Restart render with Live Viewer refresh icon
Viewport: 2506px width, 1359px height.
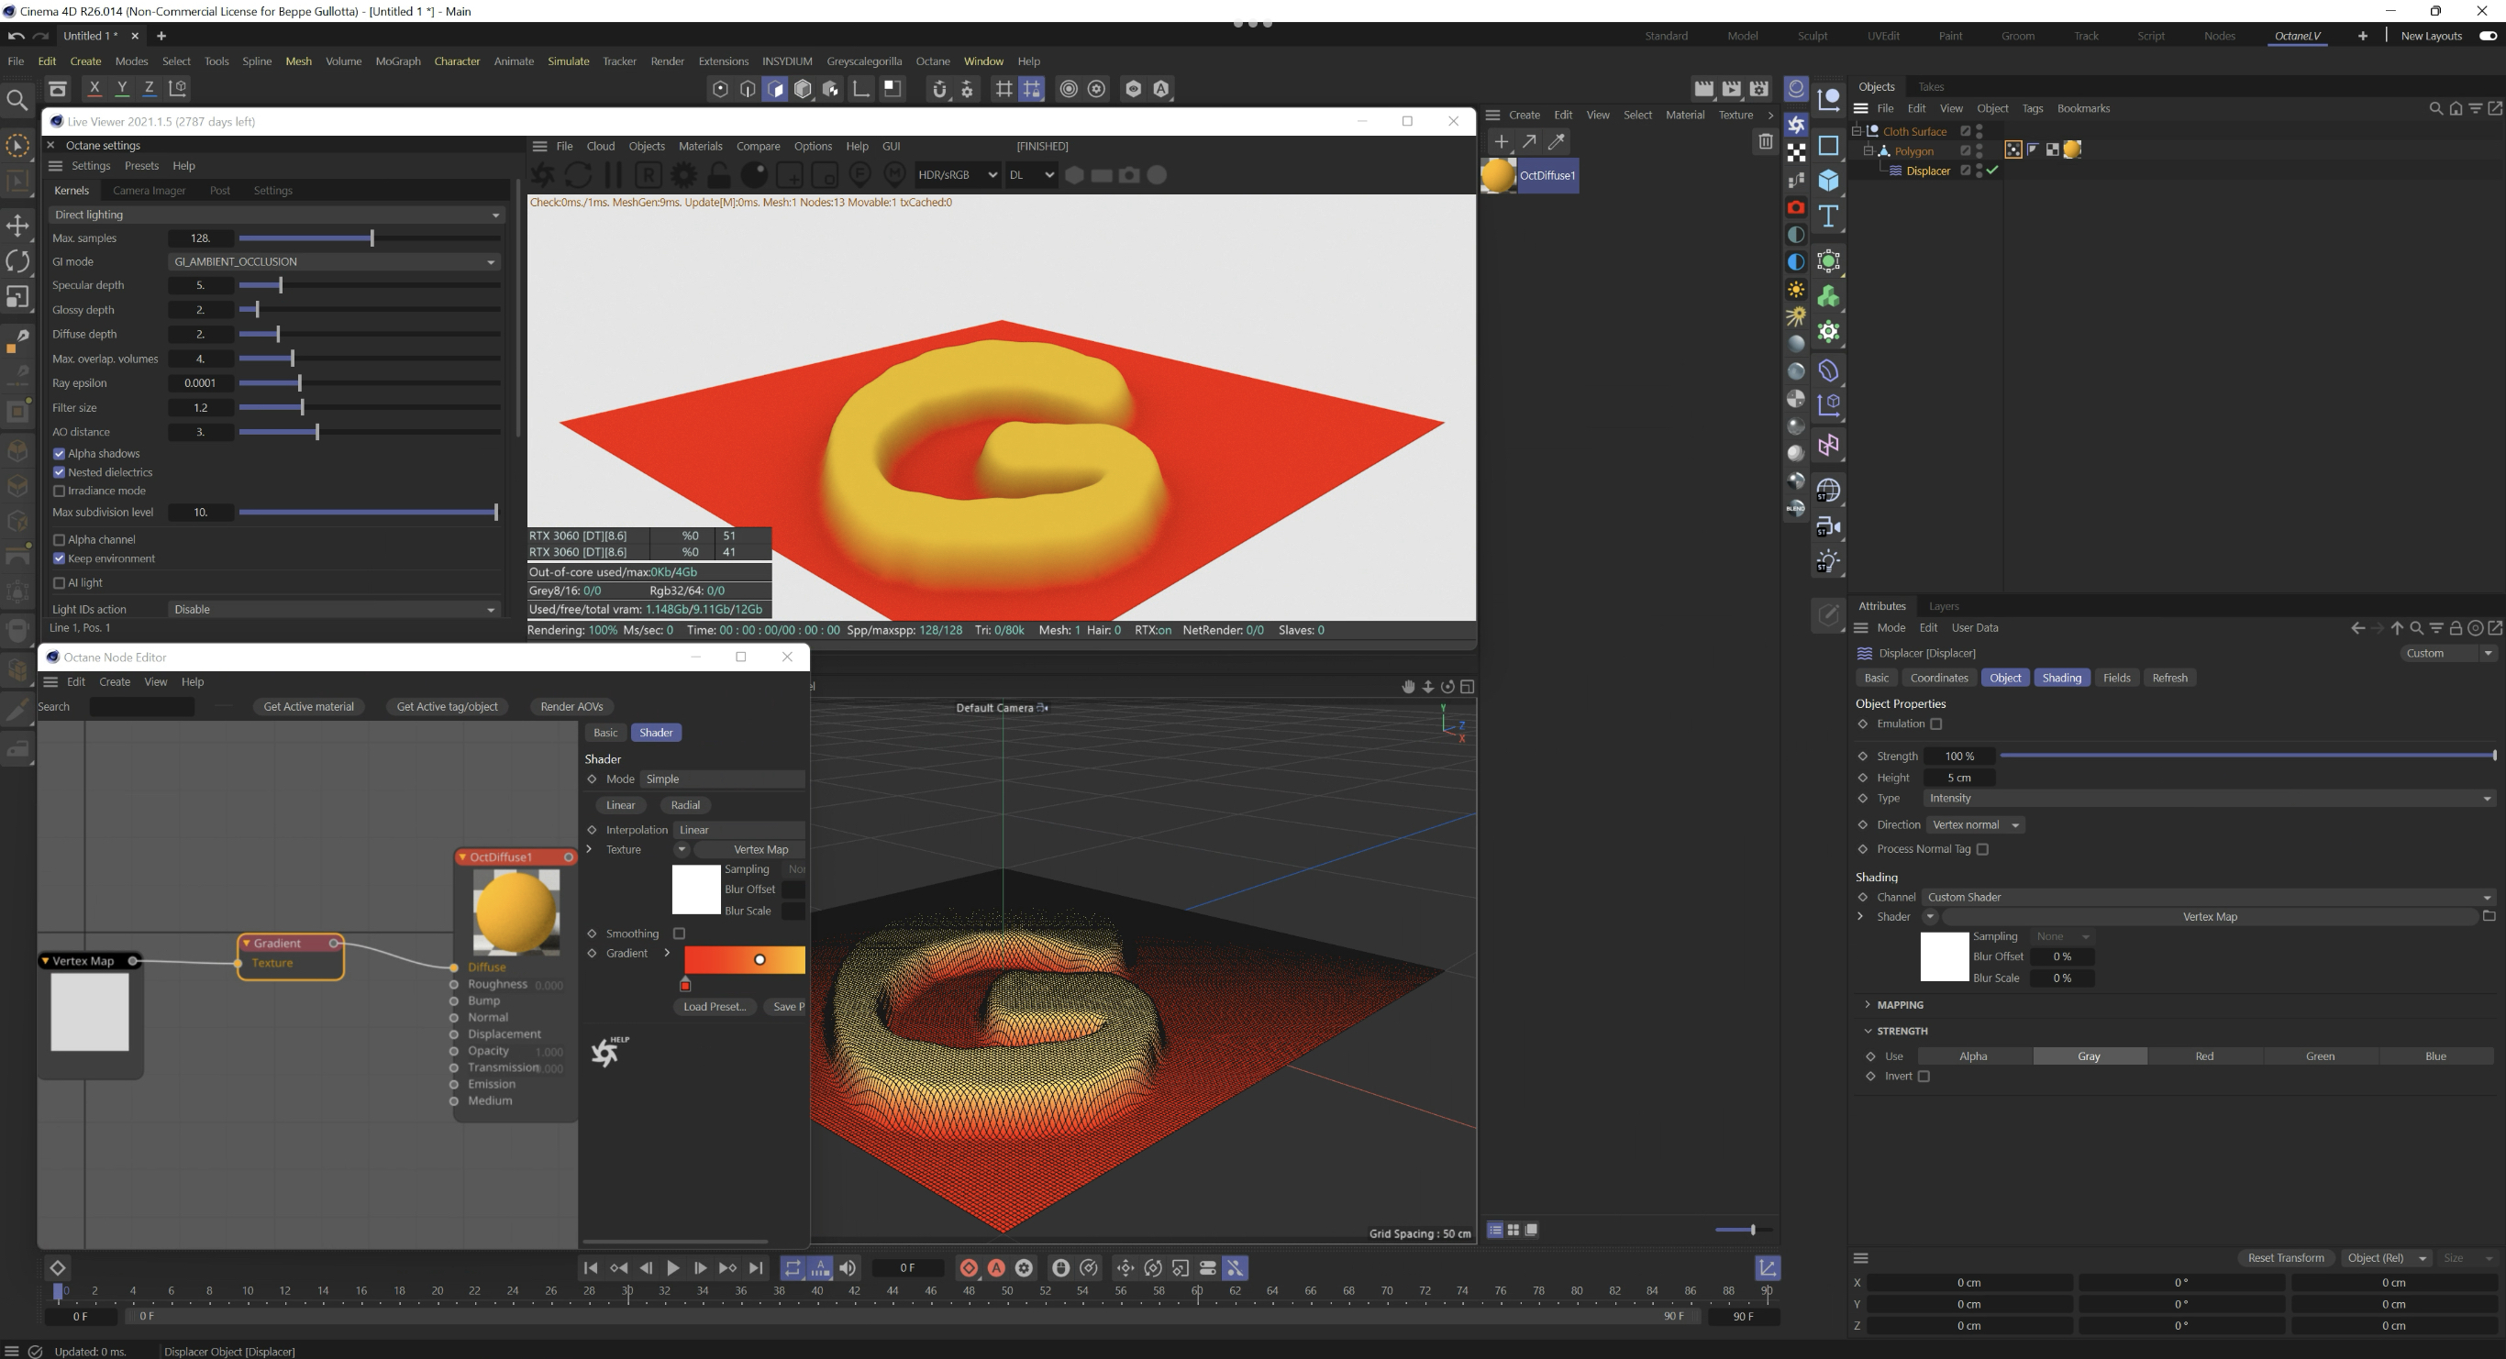click(x=578, y=176)
